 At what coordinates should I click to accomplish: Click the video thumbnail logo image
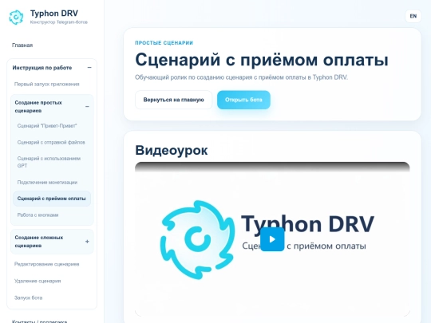197,240
